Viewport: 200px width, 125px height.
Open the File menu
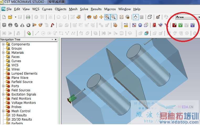(x=9, y=9)
